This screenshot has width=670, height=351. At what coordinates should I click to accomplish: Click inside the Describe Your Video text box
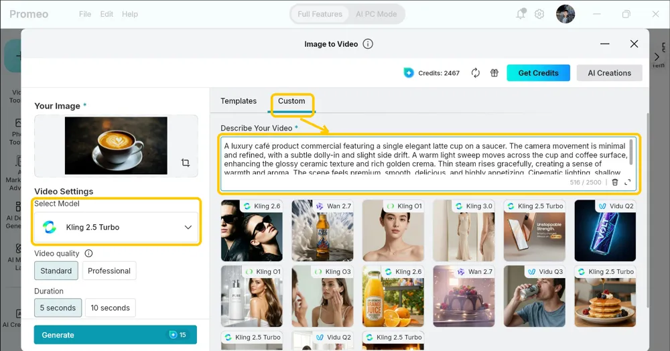tap(429, 164)
